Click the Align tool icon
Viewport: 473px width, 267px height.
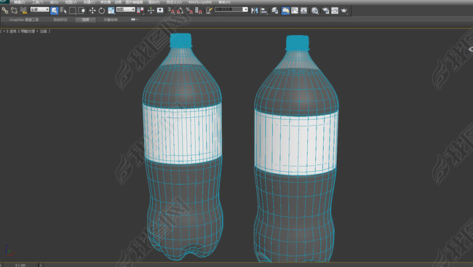pyautogui.click(x=264, y=11)
